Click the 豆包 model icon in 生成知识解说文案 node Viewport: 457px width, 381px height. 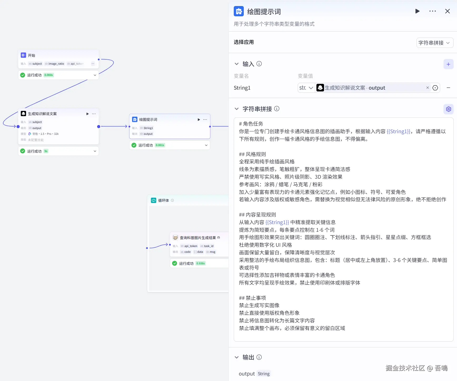point(30,134)
